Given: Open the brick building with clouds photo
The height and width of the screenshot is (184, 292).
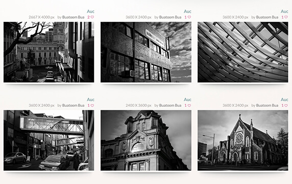Looking at the screenshot, I should point(146,52).
